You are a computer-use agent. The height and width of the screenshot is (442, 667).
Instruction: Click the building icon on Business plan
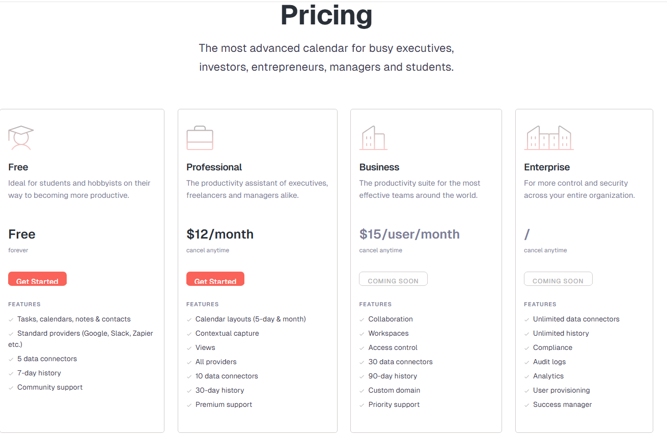(x=373, y=138)
